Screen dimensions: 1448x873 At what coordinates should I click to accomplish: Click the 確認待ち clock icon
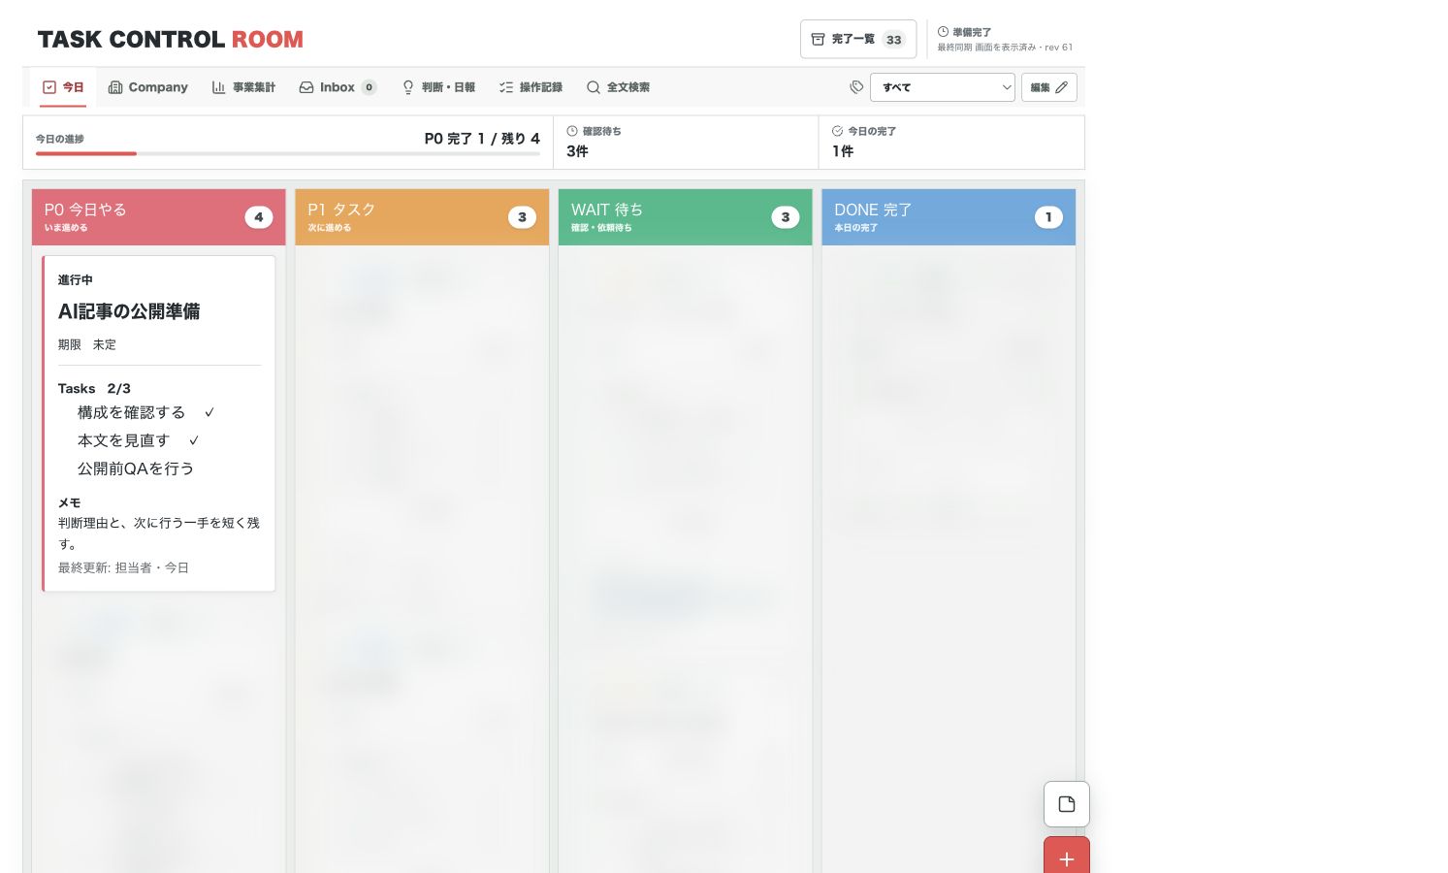tap(572, 131)
